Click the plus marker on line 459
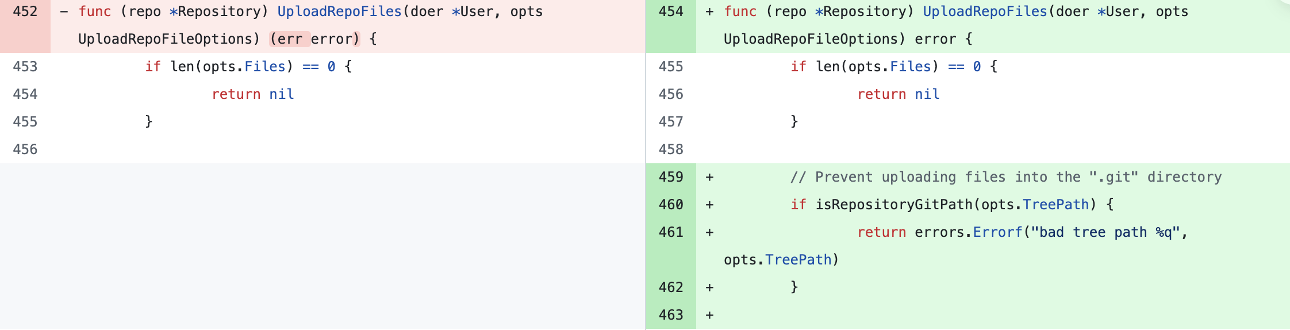Screen dimensions: 1290x330 tap(710, 177)
